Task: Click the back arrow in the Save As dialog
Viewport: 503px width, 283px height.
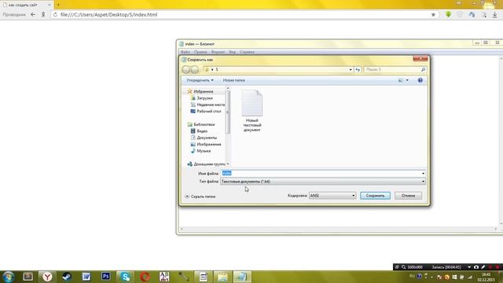Action: coord(185,70)
